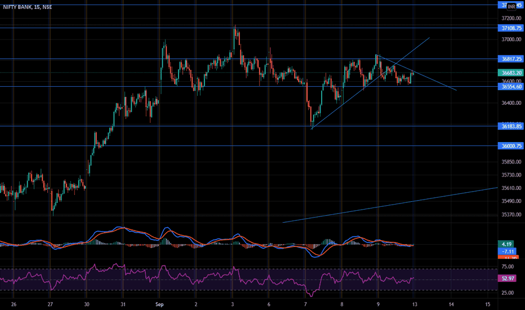Click date label 3 on time axis
525x310 pixels.
click(233, 304)
